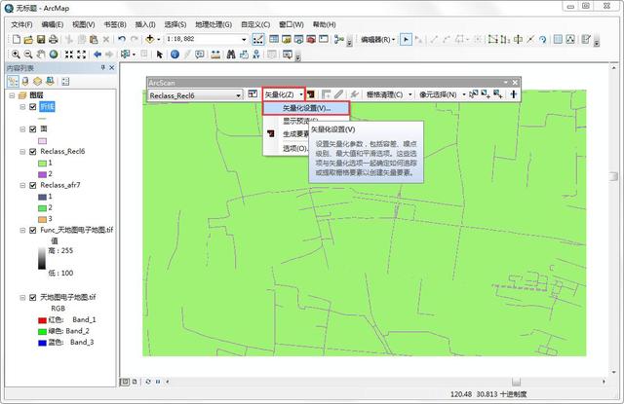The width and height of the screenshot is (624, 404).
Task: Uncheck the Reclass_Recl6 layer checkbox
Action: pyautogui.click(x=33, y=151)
